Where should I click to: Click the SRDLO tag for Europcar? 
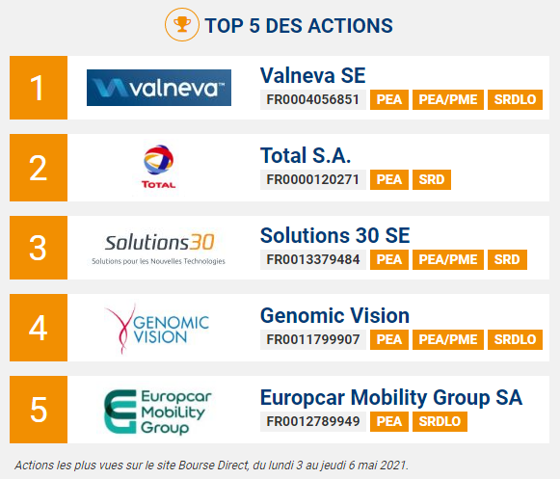point(440,422)
